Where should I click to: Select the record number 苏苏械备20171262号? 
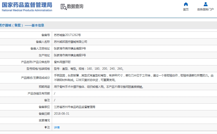(x=67, y=35)
